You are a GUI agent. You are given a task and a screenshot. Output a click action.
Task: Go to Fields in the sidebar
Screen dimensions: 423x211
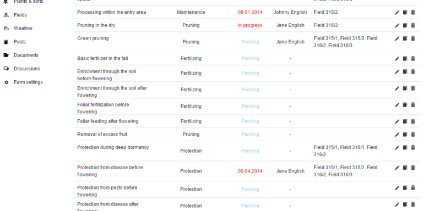(x=20, y=15)
